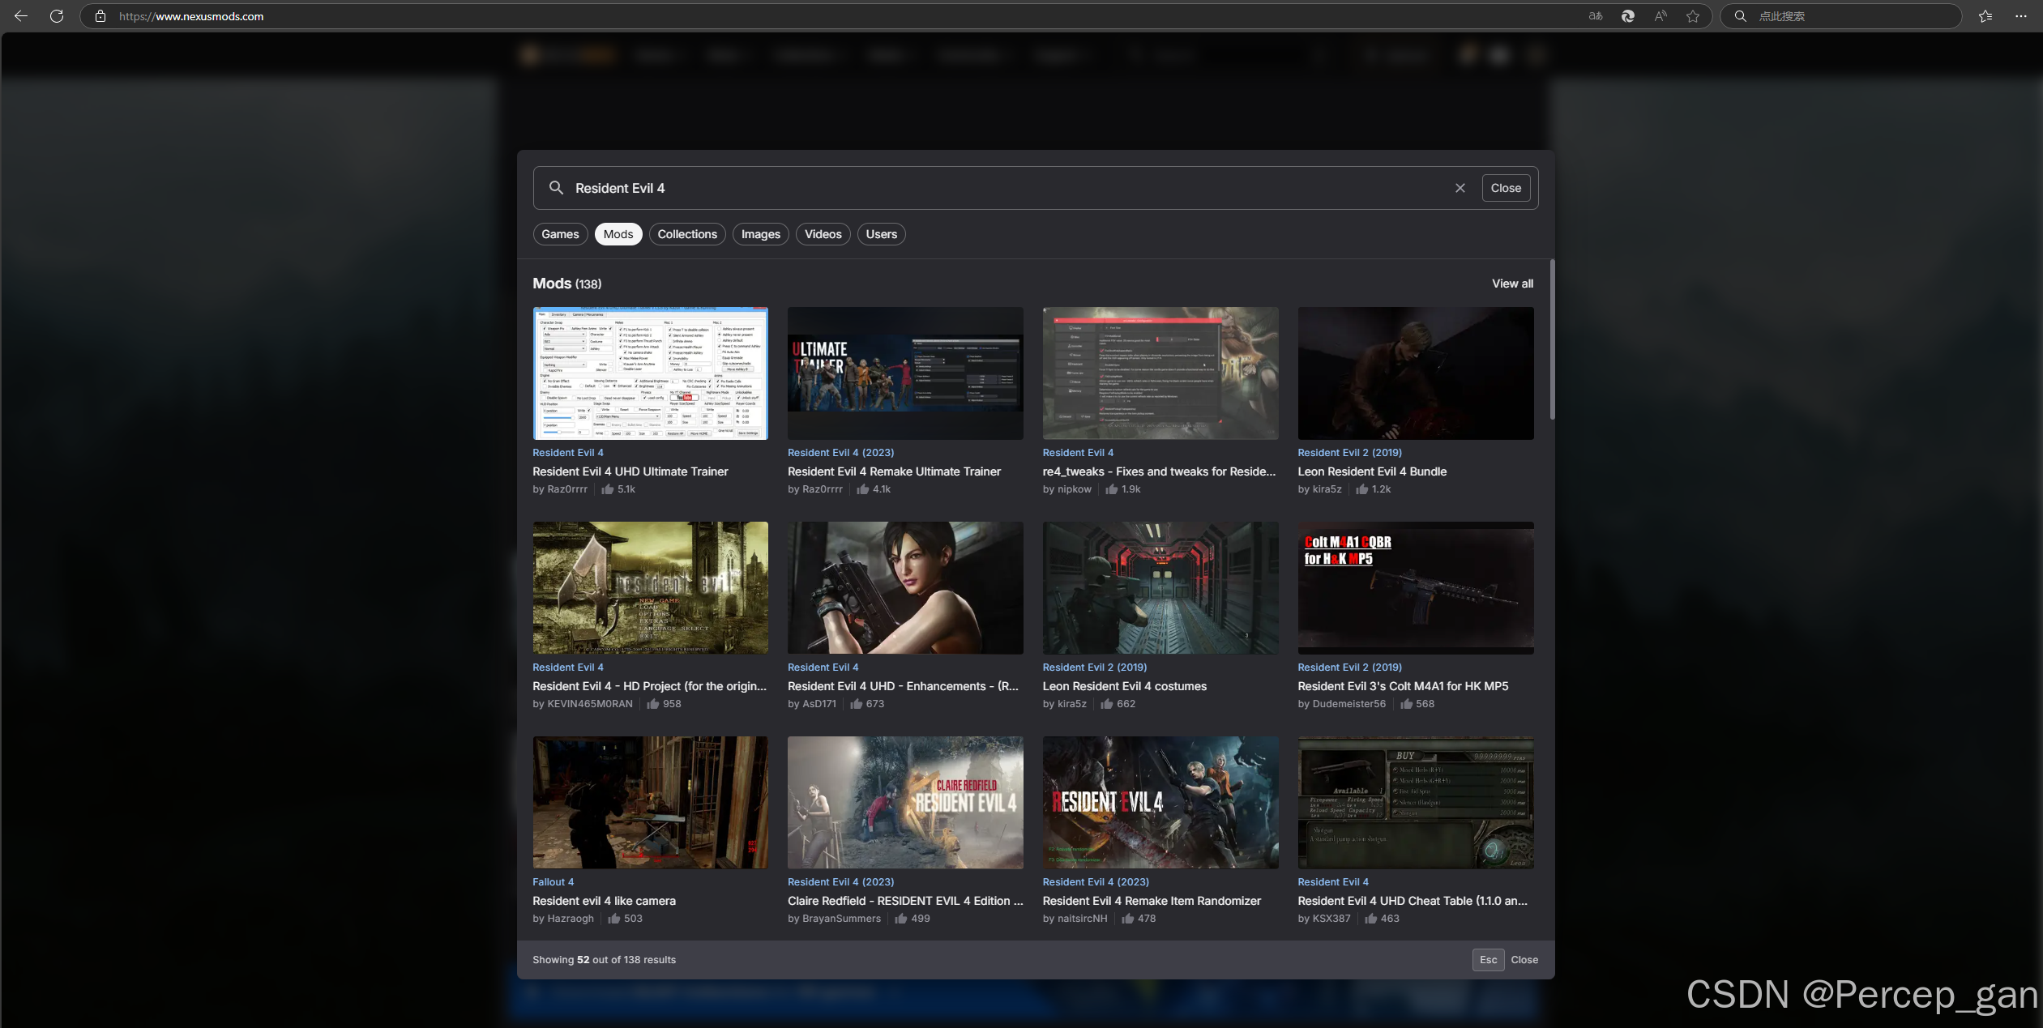Switch to the Images filter tab
Viewport: 2043px width, 1028px height.
(x=760, y=234)
